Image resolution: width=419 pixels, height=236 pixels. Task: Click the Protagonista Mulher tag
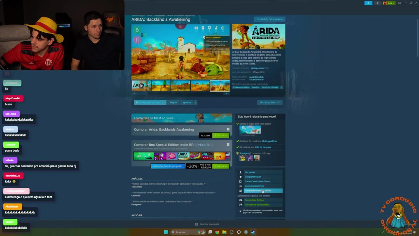pos(241,87)
